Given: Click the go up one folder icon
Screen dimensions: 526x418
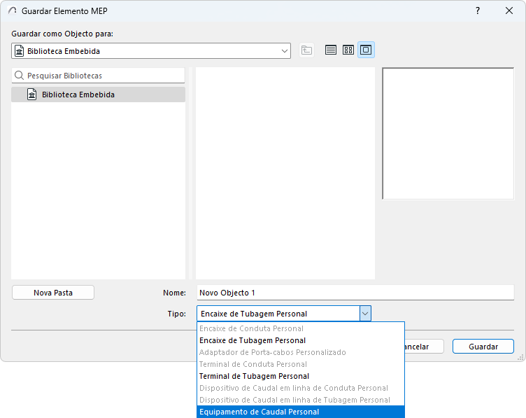Looking at the screenshot, I should [306, 50].
